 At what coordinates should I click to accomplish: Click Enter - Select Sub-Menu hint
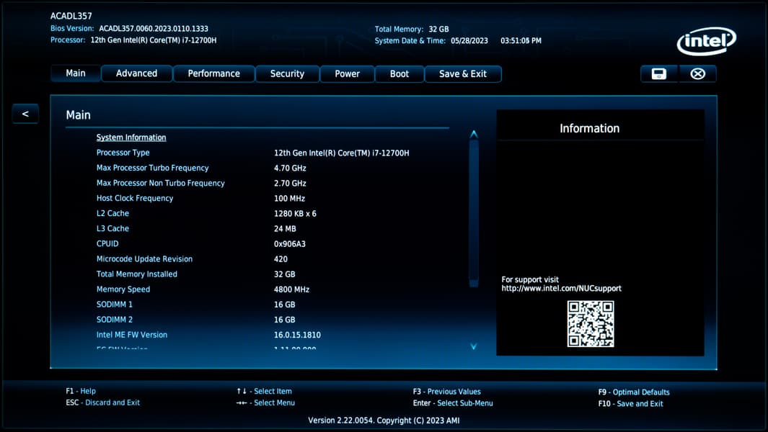click(x=453, y=403)
